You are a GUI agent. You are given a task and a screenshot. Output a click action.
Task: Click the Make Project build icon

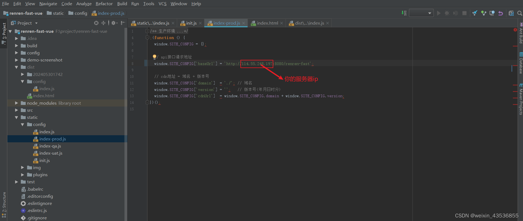pyautogui.click(x=404, y=13)
